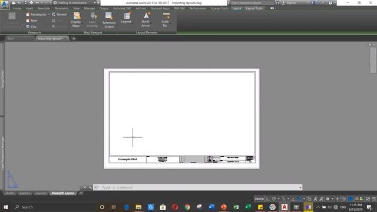Open File Explorer from the taskbar

coord(138,207)
